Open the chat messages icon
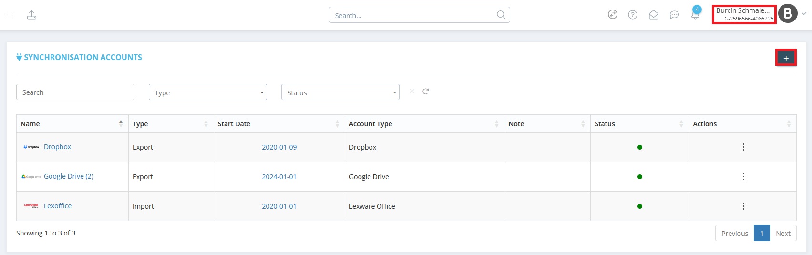This screenshot has width=812, height=255. tap(674, 15)
